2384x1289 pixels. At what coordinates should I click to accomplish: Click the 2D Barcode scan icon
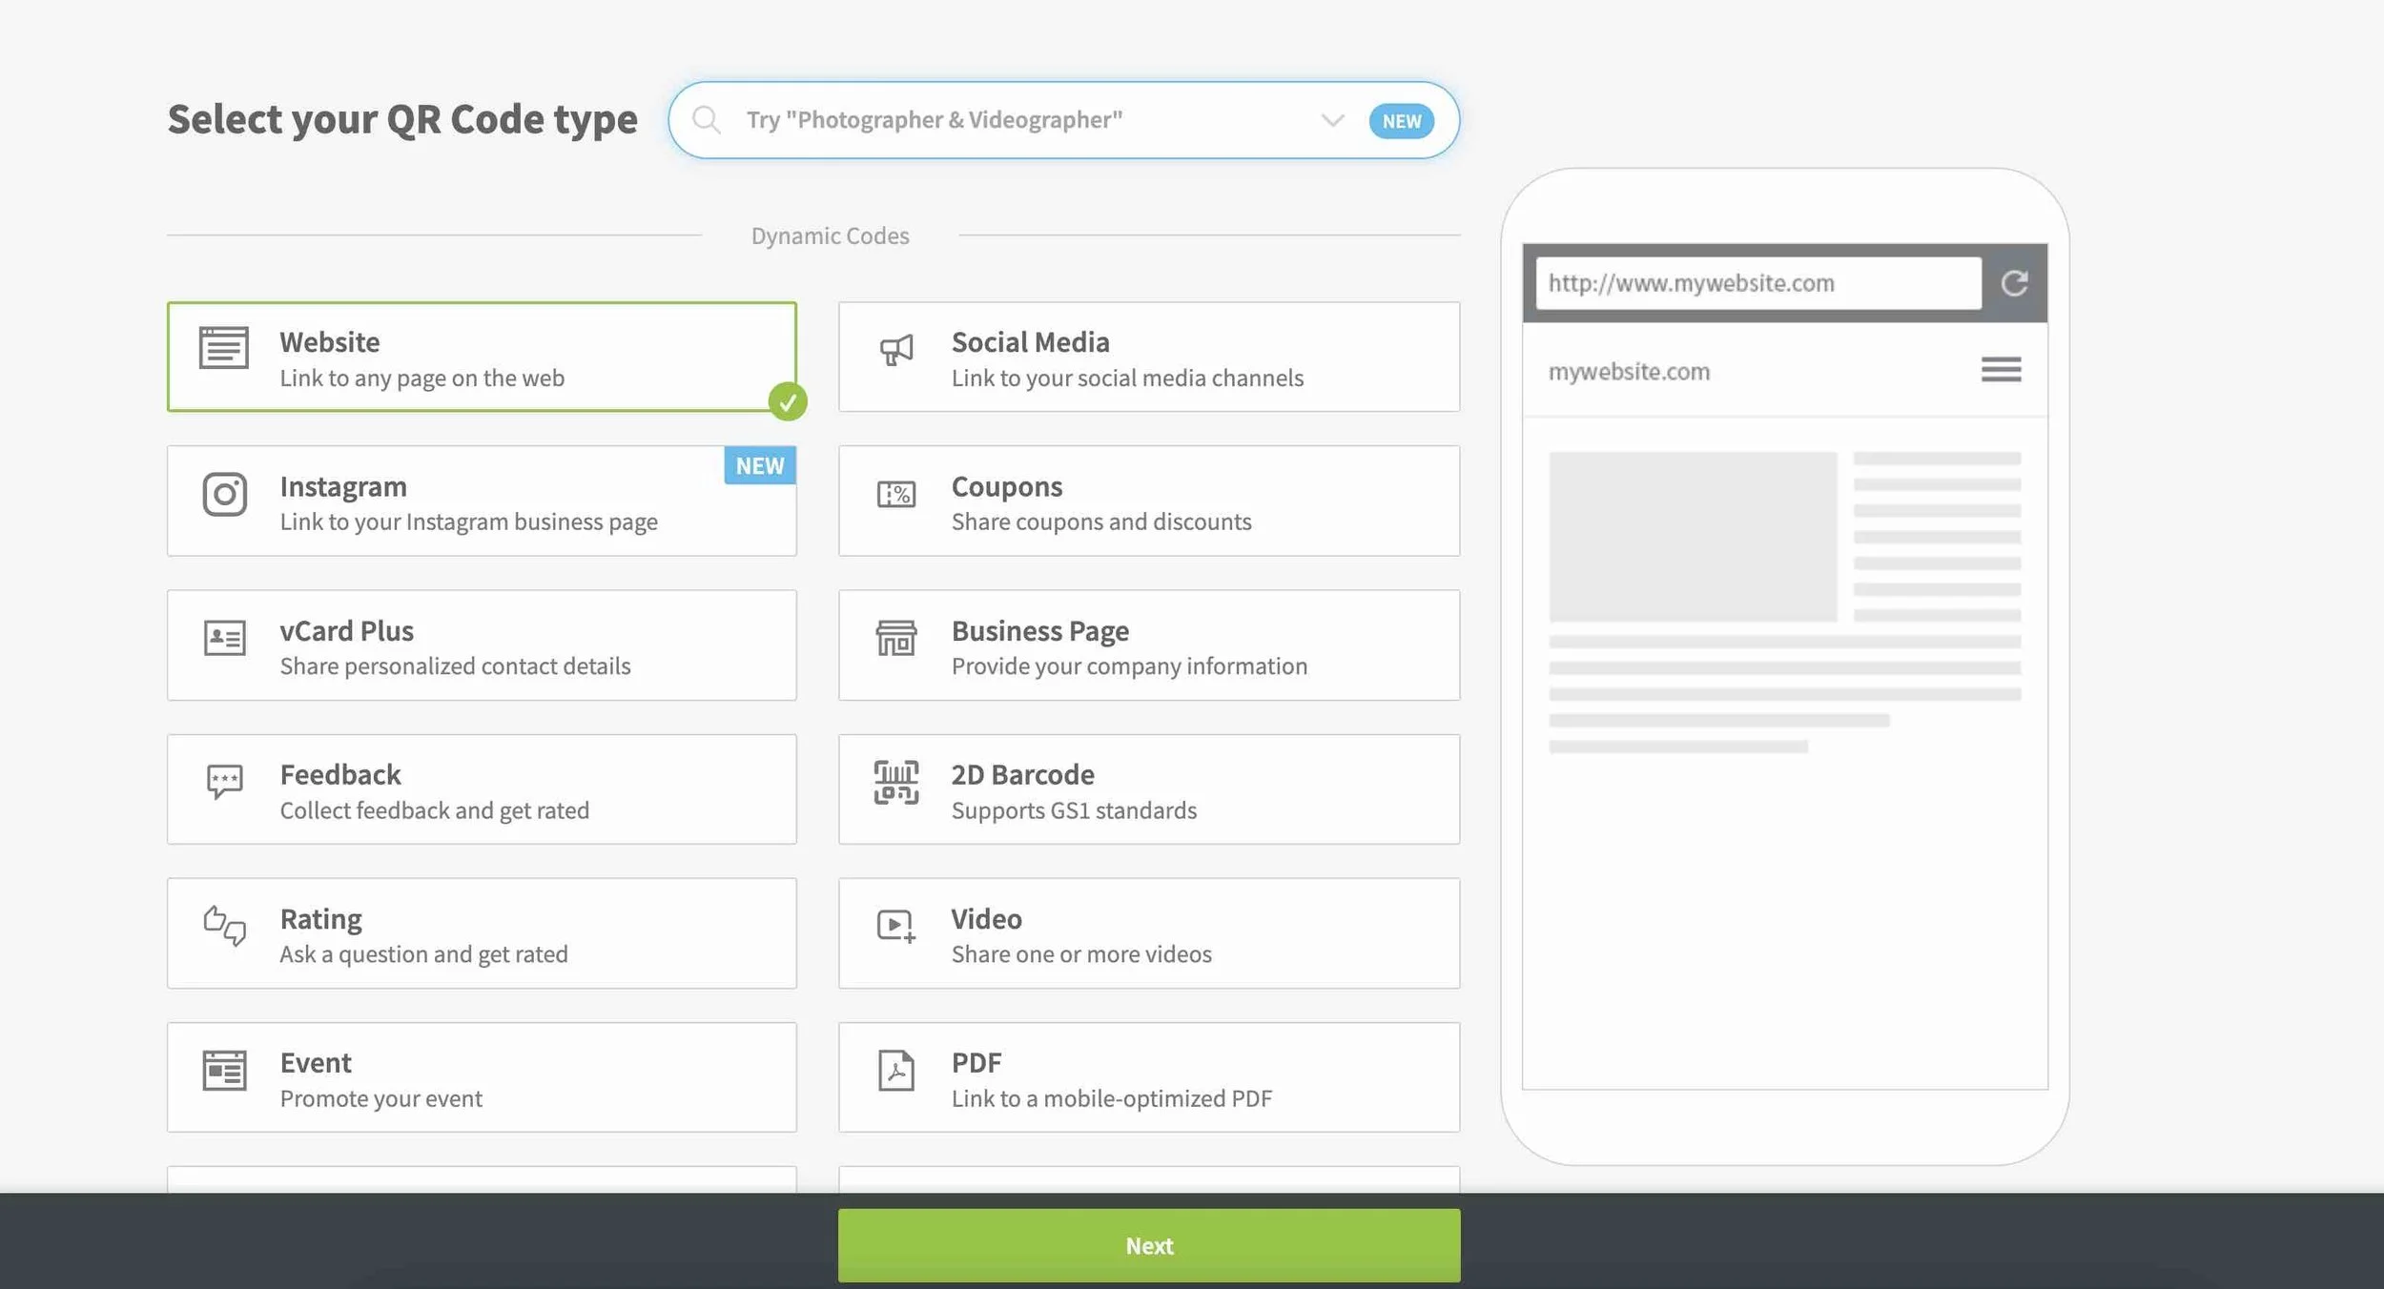click(x=896, y=782)
